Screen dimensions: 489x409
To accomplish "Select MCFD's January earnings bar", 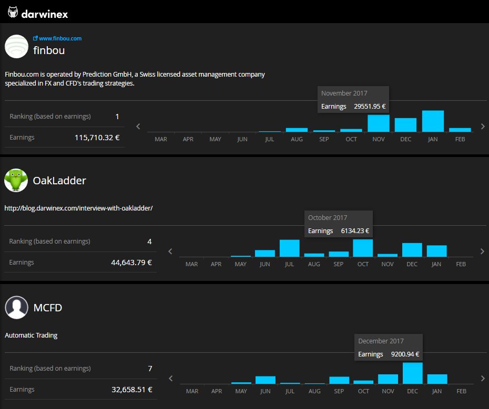I will pyautogui.click(x=437, y=379).
